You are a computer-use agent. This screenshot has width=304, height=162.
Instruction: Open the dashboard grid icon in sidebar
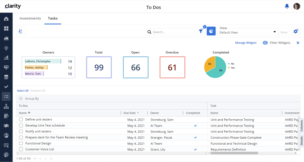(x=6, y=29)
